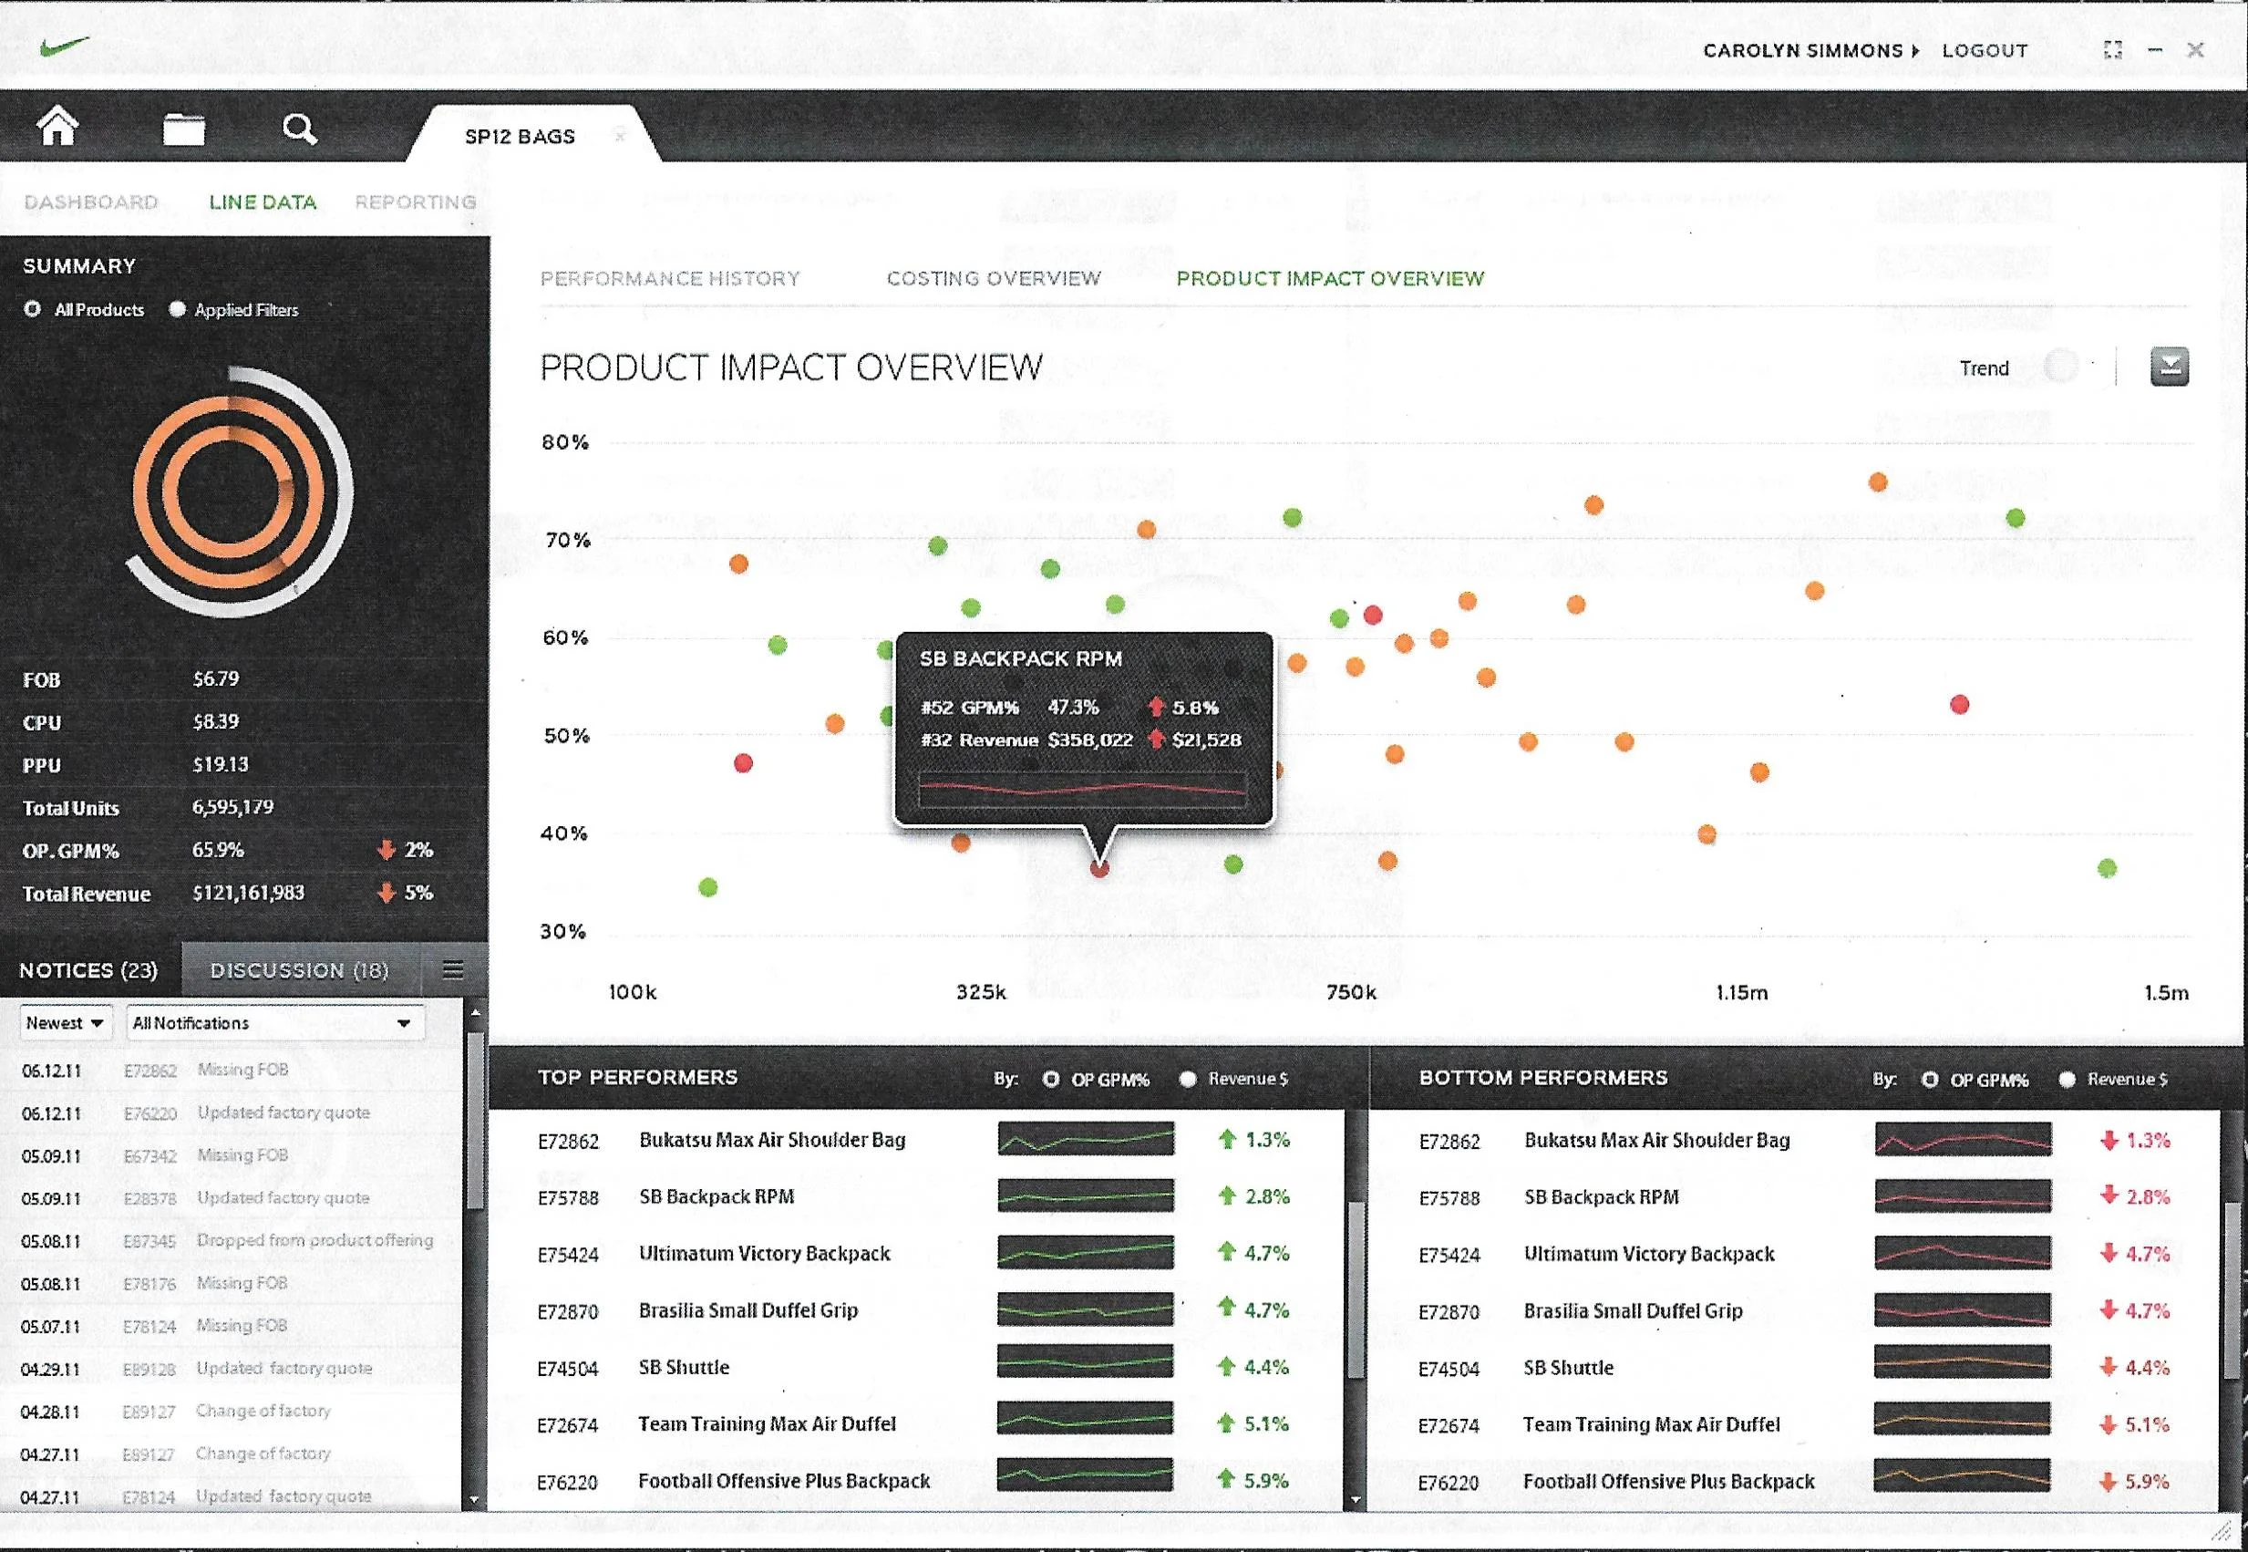
Task: Click the fullscreen expand icon
Action: coord(2112,49)
